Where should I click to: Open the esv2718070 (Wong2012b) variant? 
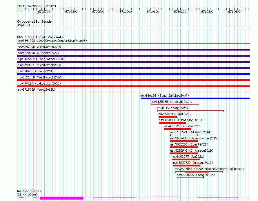tap(190, 178)
